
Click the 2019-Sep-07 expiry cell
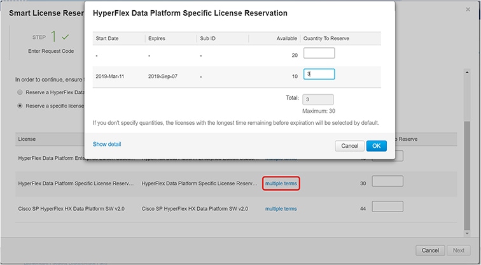(x=163, y=76)
